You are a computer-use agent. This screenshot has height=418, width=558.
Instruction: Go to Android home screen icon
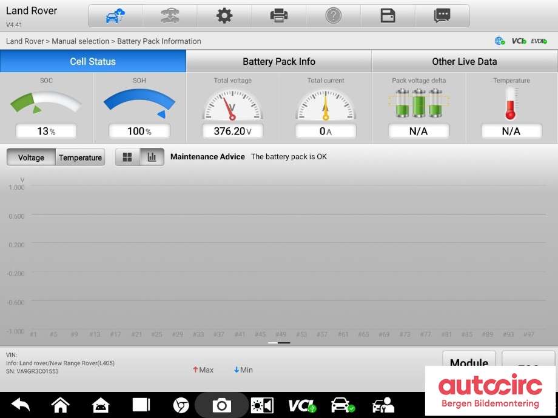61,405
